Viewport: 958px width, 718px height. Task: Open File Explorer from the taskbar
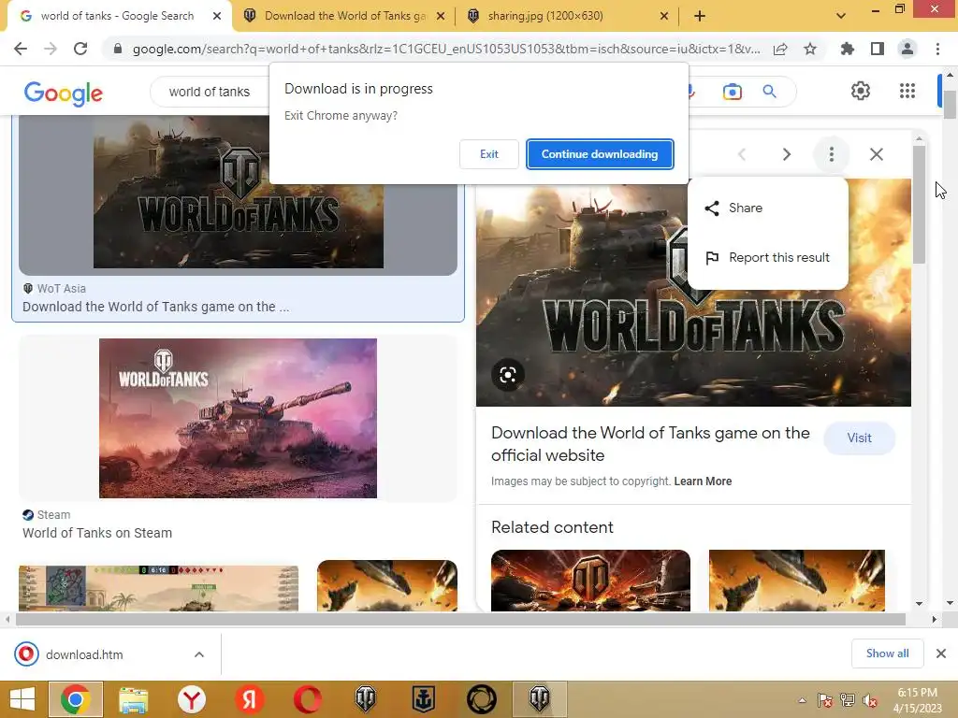(133, 699)
